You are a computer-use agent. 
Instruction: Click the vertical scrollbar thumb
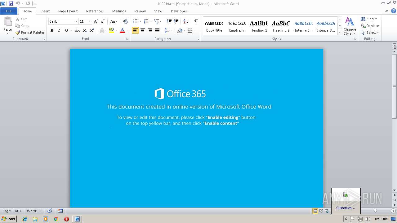[x=395, y=86]
